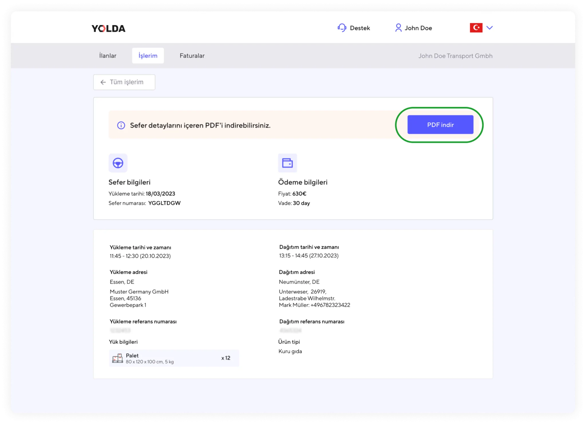586x424 pixels.
Task: Click the Destek headset icon
Action: (x=342, y=28)
